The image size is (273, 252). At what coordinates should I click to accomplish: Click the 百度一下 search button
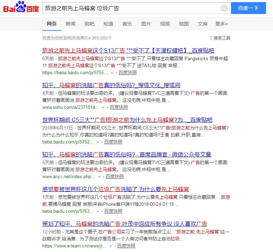coord(249,8)
